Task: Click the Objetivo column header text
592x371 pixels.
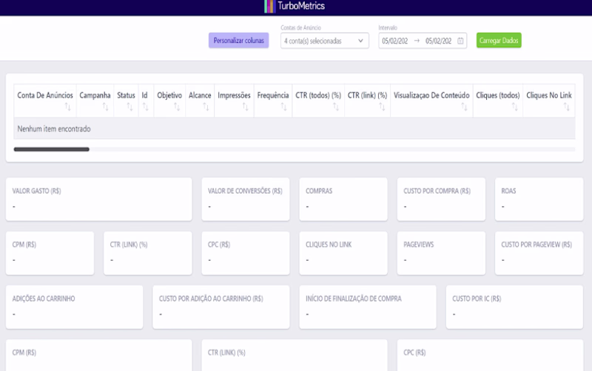Action: 169,95
